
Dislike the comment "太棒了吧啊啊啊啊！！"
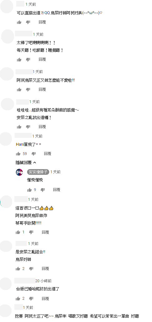point(28,60)
